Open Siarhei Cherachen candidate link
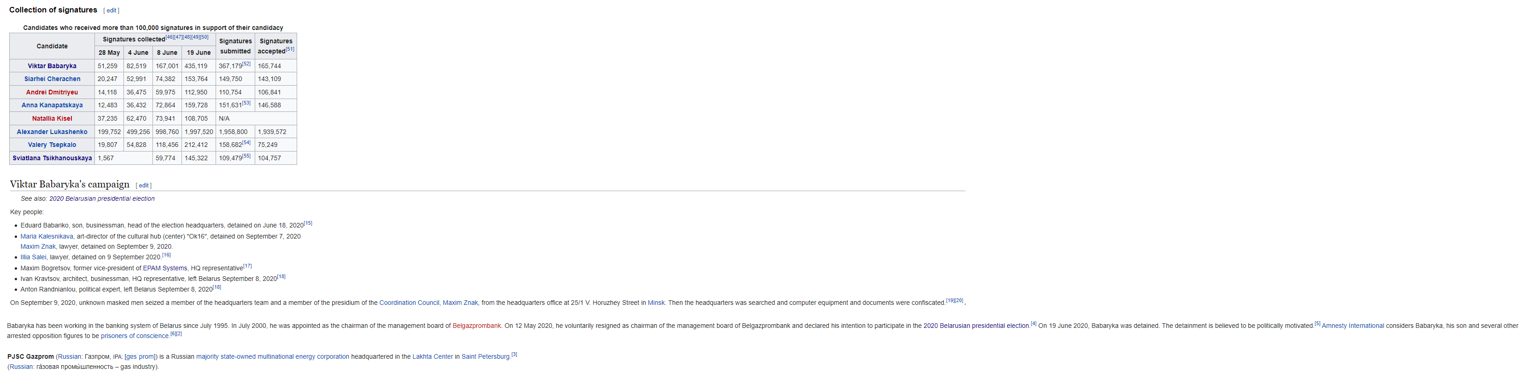Image resolution: width=1522 pixels, height=379 pixels. pyautogui.click(x=52, y=79)
